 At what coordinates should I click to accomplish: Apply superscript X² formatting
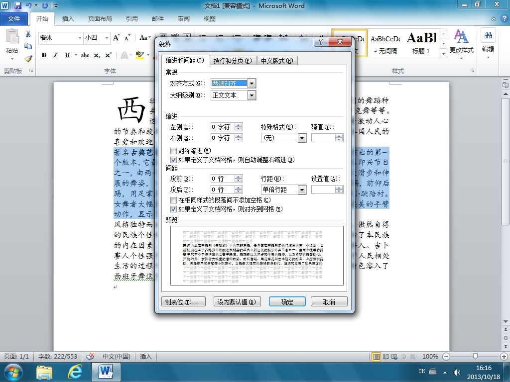pos(108,55)
